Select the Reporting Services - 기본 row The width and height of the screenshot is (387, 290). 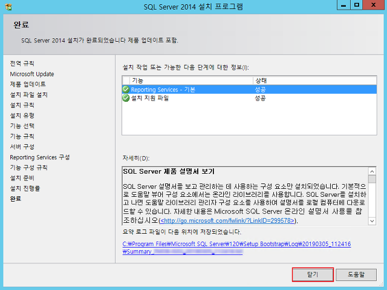(x=249, y=90)
